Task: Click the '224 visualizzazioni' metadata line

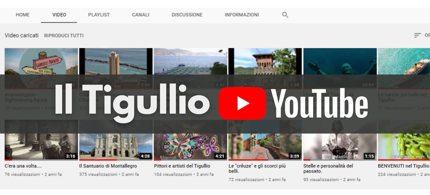Action: click(x=404, y=174)
